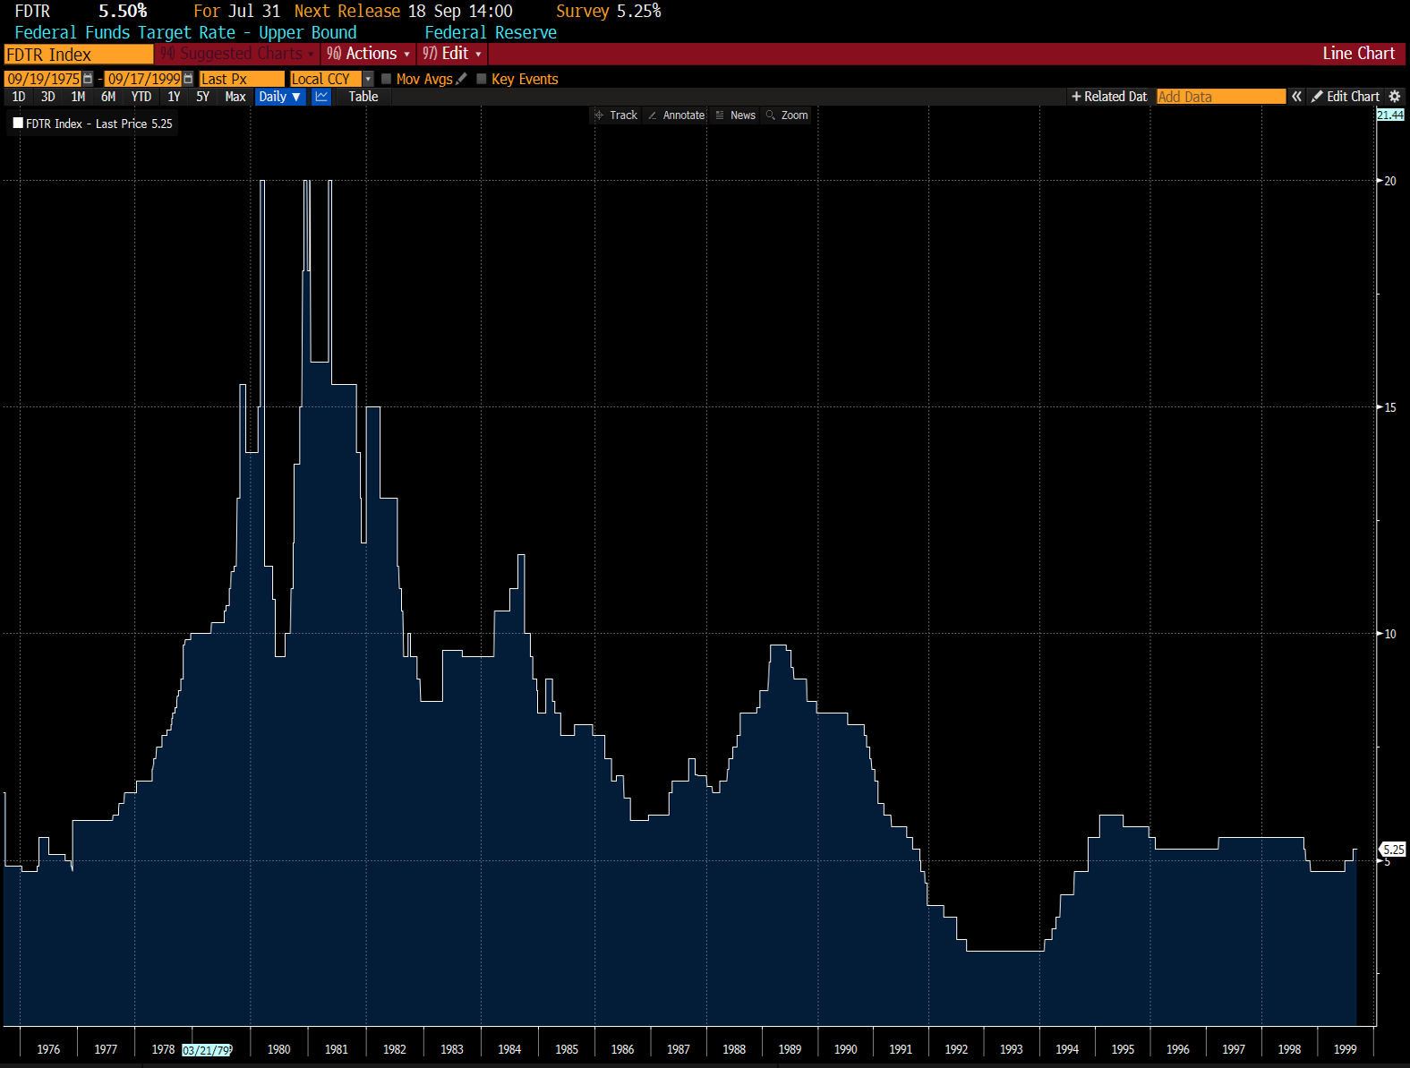Click Edit Chart pencil button
This screenshot has height=1068, width=1410.
coord(1346,96)
